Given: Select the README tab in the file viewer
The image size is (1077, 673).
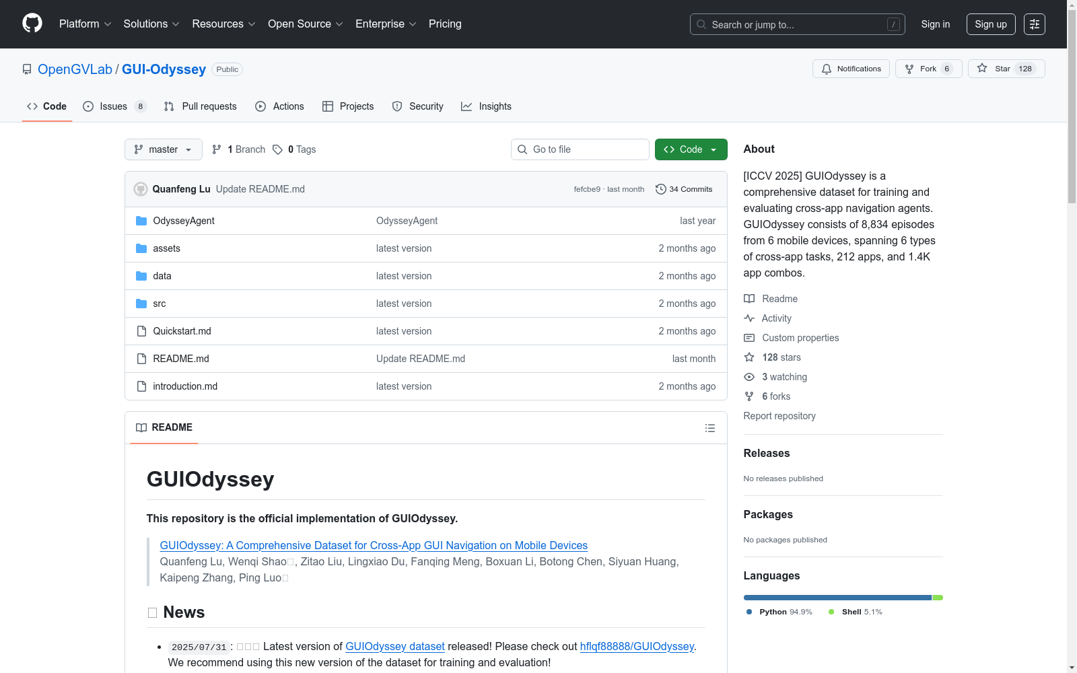Looking at the screenshot, I should tap(164, 427).
